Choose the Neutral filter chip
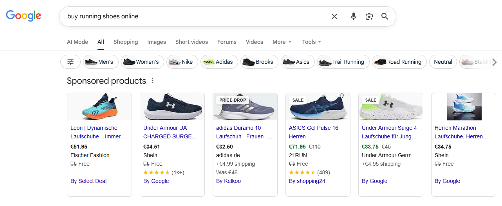Screen dimensions: 502x206 [443, 62]
